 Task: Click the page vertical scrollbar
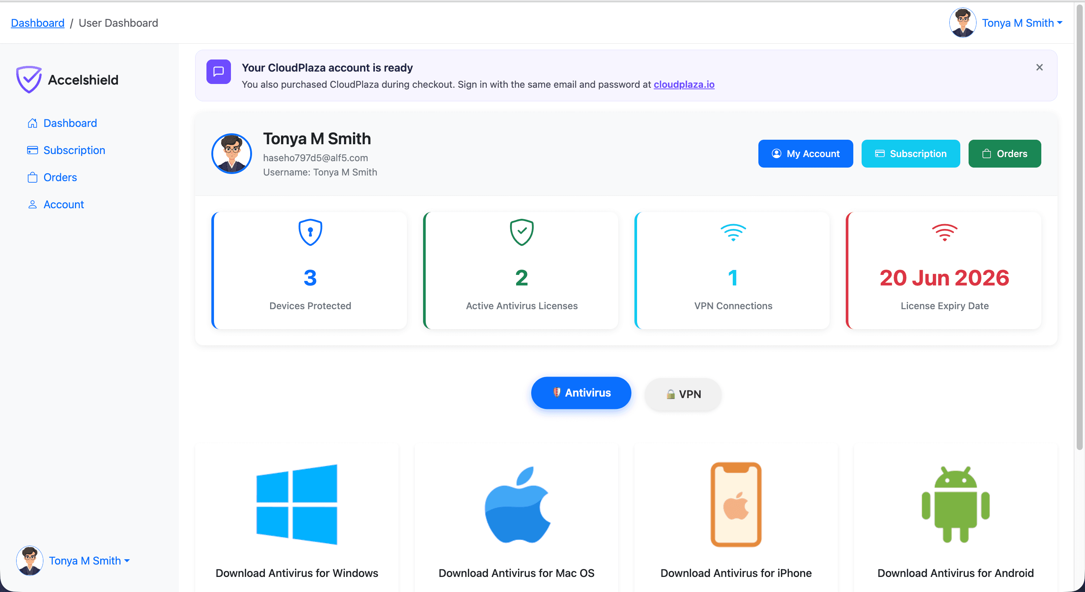(1079, 227)
